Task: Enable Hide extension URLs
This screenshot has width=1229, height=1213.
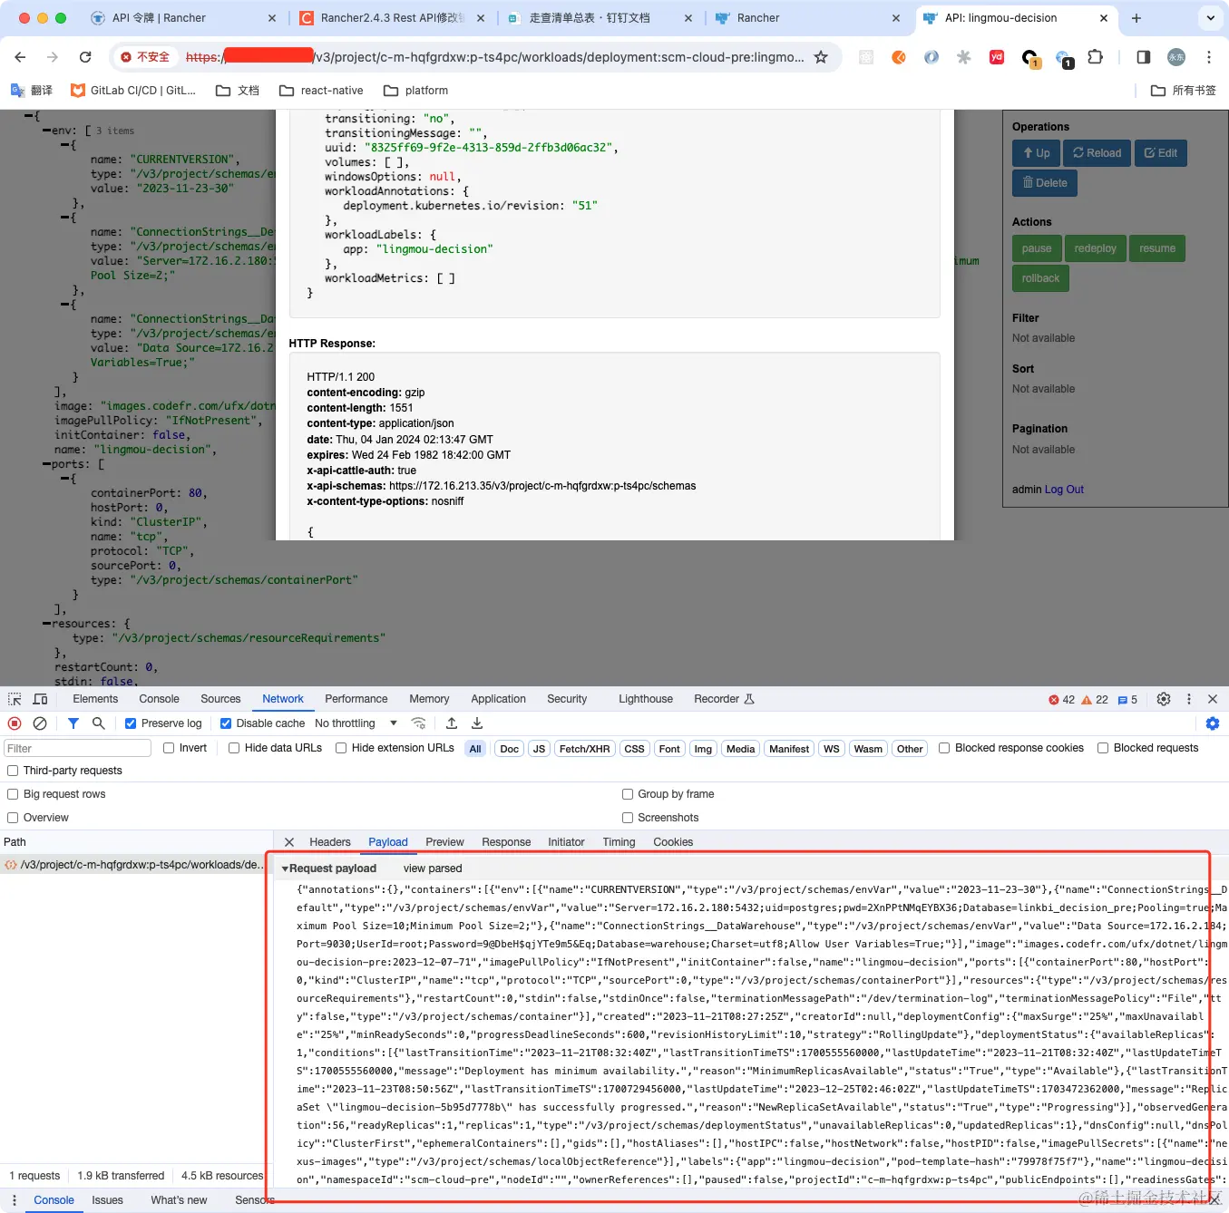Action: (x=341, y=748)
